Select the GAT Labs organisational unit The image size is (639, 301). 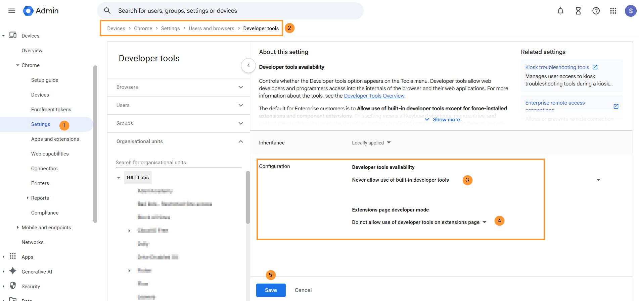coord(138,178)
